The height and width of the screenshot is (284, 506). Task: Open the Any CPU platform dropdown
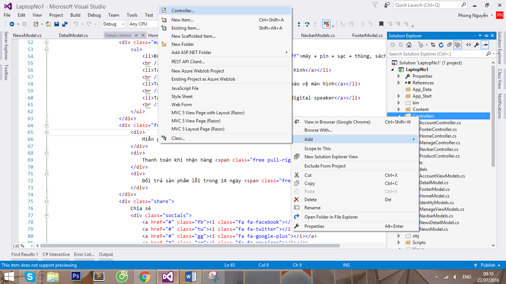click(143, 24)
